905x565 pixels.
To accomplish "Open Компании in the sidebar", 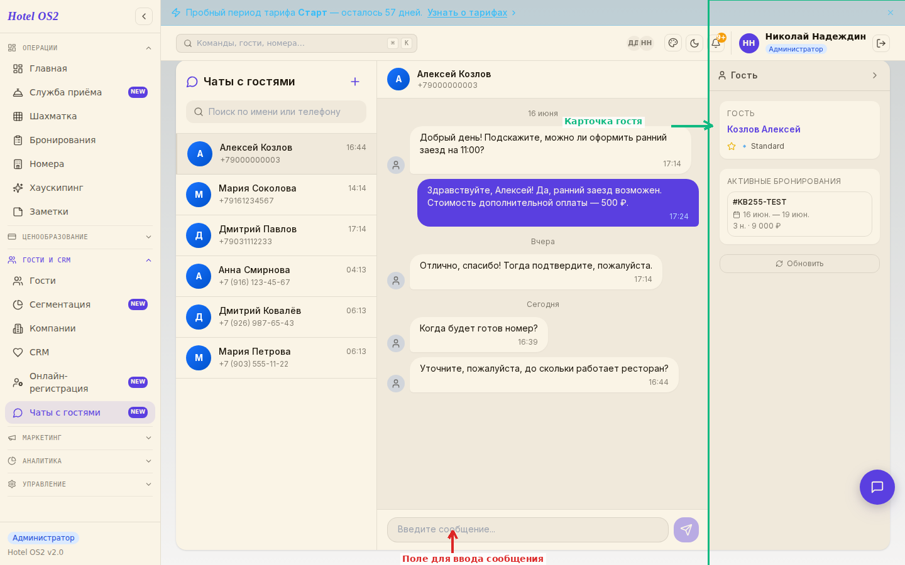I will pyautogui.click(x=80, y=328).
